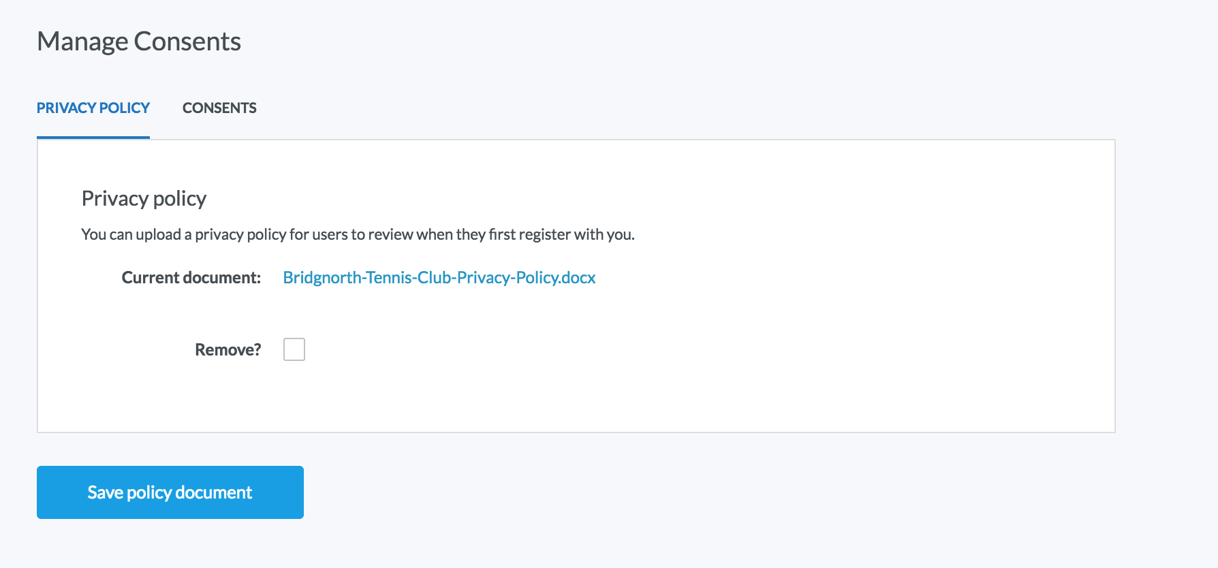Click the ".docx" file name ending
Viewport: 1218px width, 568px height.
click(578, 278)
